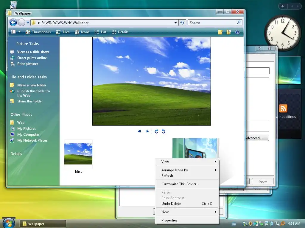Click the magnifier icon in Search box
This screenshot has height=228, width=305.
(x=239, y=23)
